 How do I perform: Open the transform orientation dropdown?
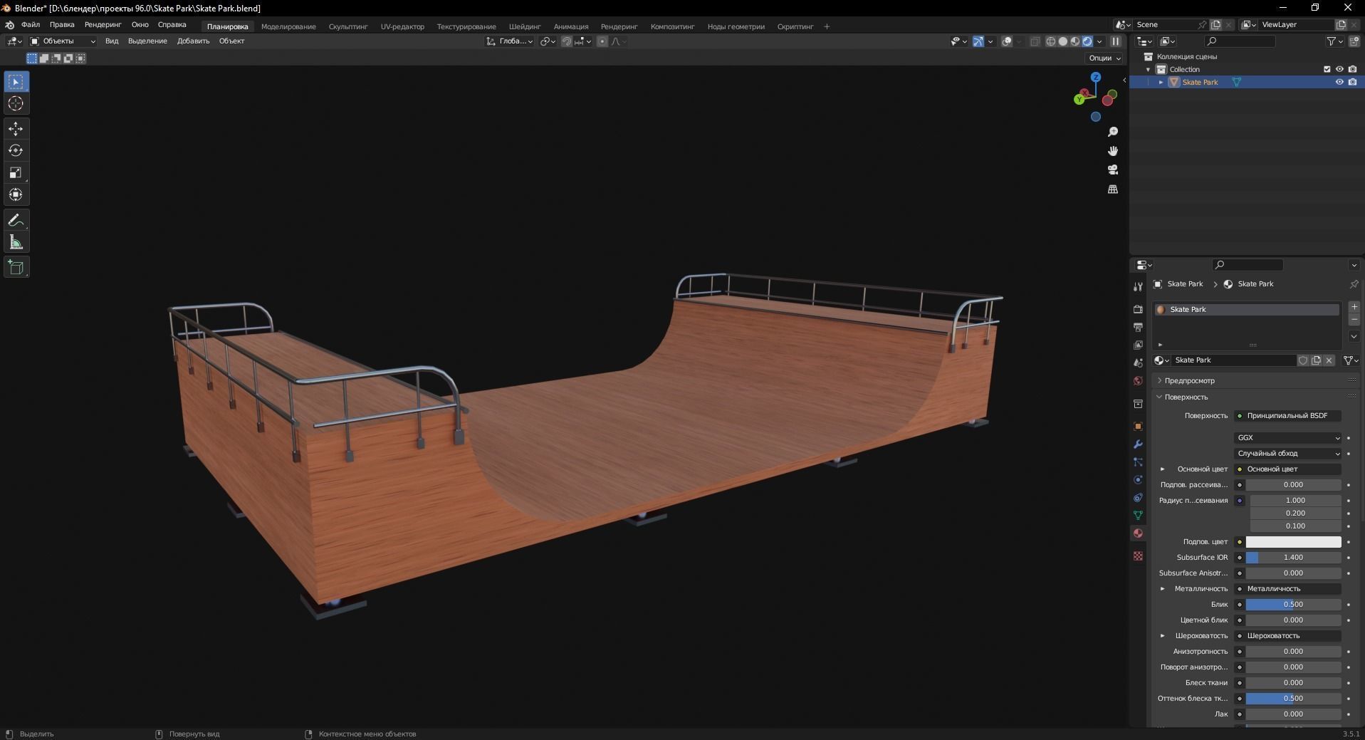(x=510, y=41)
